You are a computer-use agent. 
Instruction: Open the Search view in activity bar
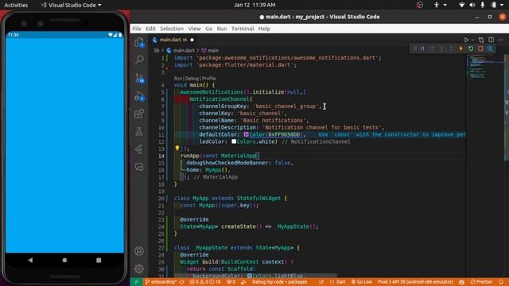coord(139,60)
